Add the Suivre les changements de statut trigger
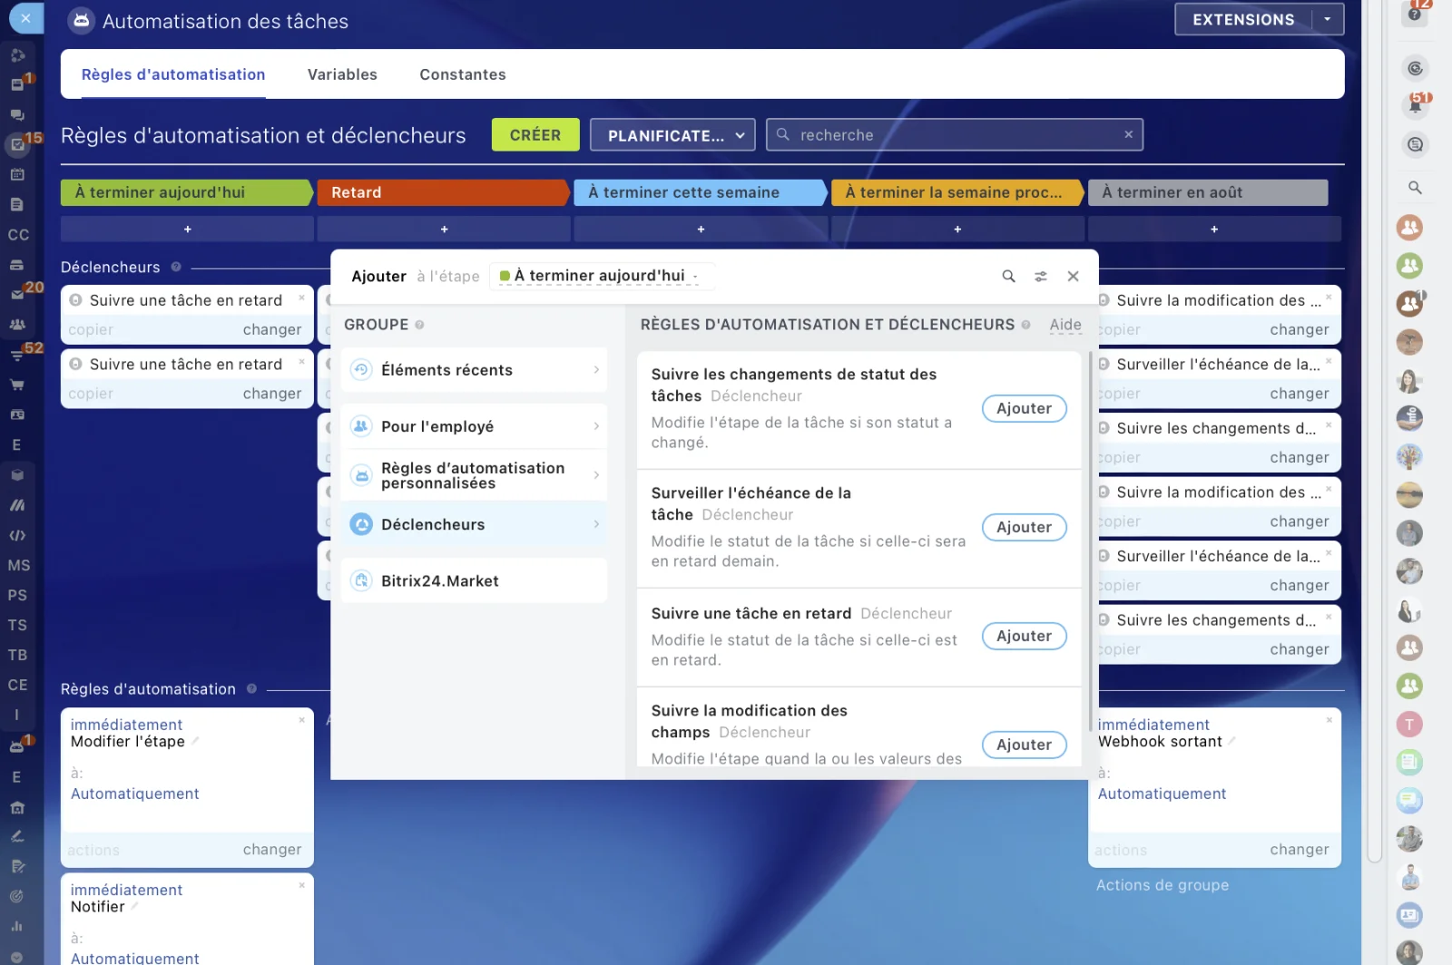The height and width of the screenshot is (965, 1452). coord(1024,408)
